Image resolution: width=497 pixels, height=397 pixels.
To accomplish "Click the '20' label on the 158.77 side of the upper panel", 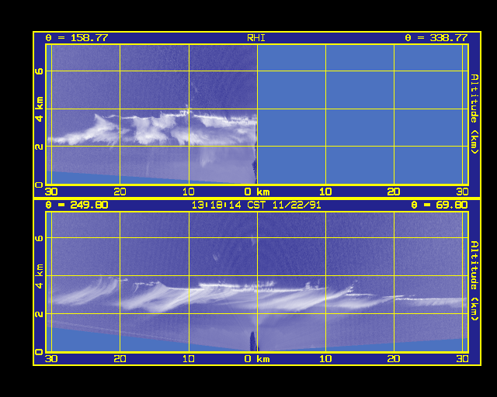I will 120,192.
